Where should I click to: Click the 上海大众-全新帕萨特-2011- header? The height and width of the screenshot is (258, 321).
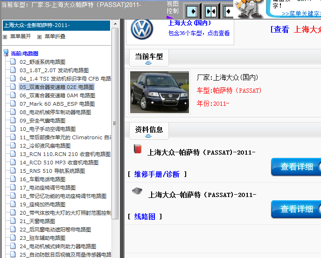pyautogui.click(x=56, y=25)
